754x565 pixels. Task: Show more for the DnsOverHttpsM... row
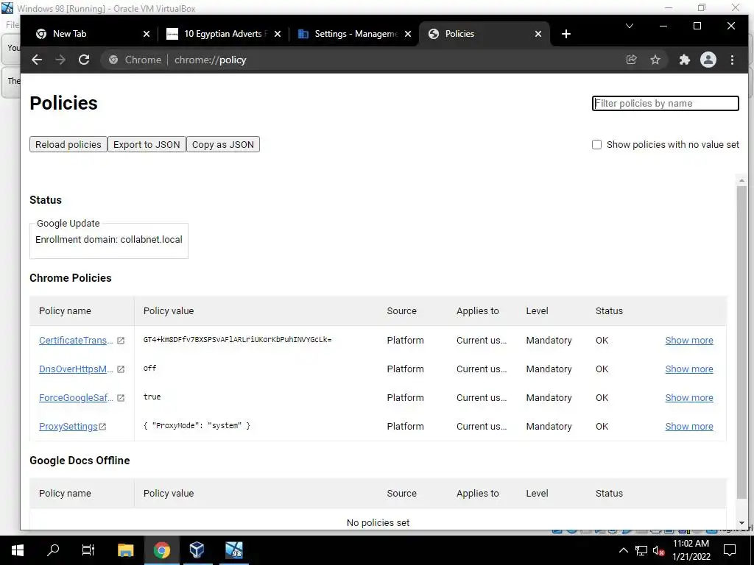pyautogui.click(x=689, y=369)
